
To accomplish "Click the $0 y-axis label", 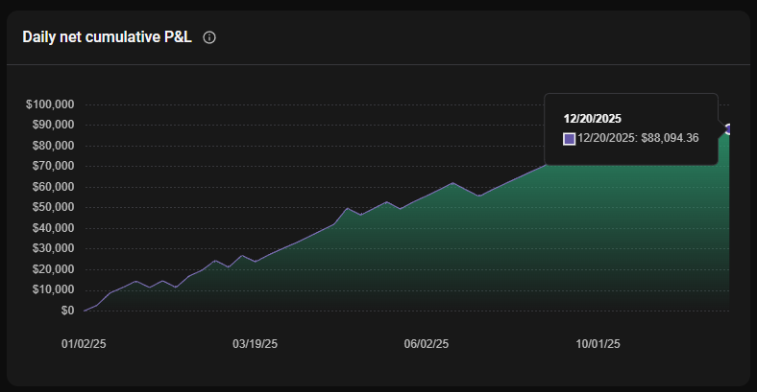I will pyautogui.click(x=66, y=311).
